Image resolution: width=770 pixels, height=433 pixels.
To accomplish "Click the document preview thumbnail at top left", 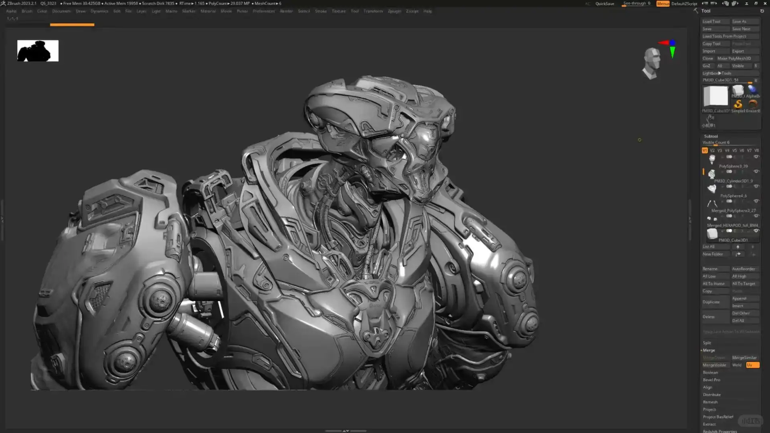I will (x=37, y=51).
